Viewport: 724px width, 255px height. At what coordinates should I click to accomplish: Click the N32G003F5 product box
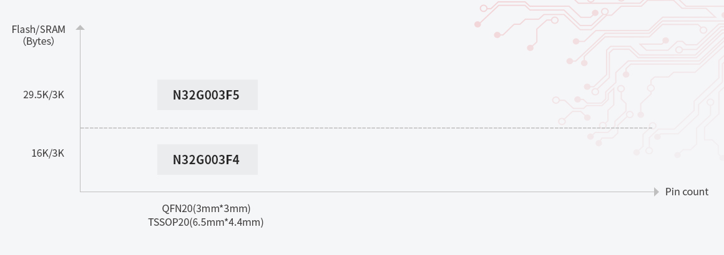tap(207, 95)
